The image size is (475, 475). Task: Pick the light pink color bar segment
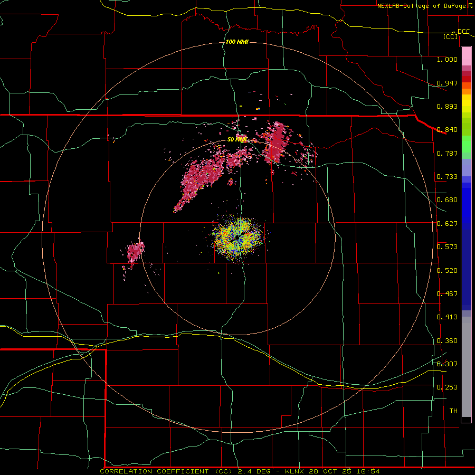[466, 56]
